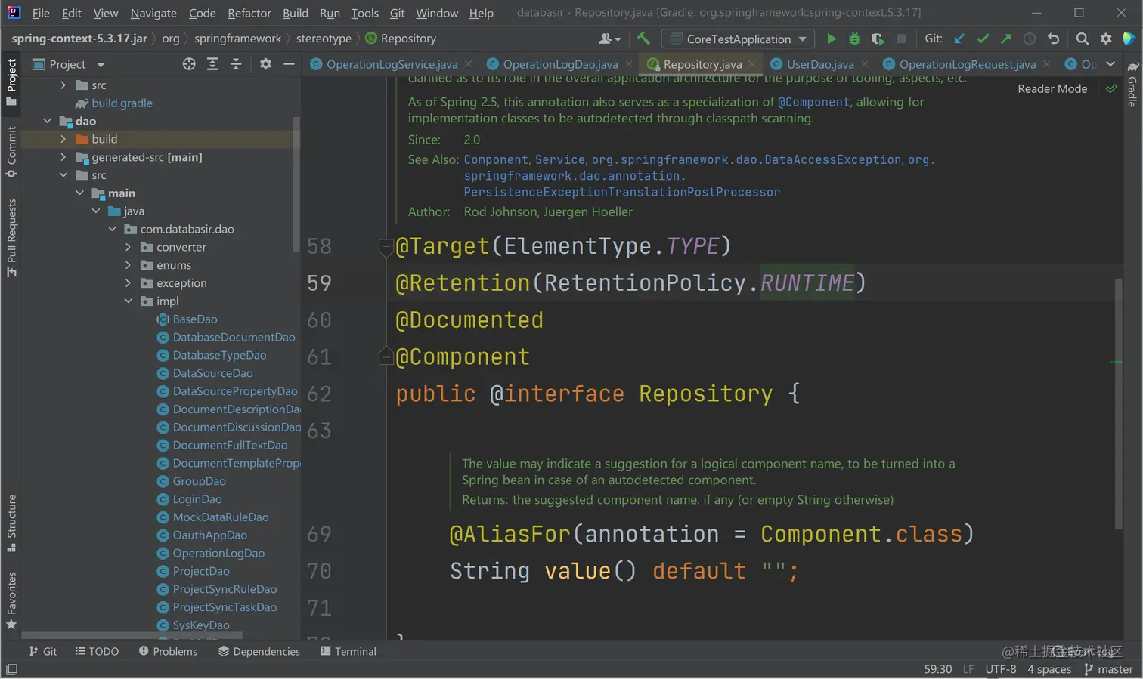Follow the Service link in See Also
This screenshot has width=1143, height=679.
(559, 159)
